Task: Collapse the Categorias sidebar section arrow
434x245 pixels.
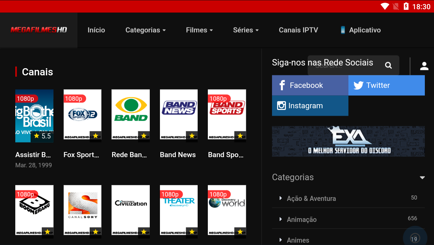Action: (422, 177)
